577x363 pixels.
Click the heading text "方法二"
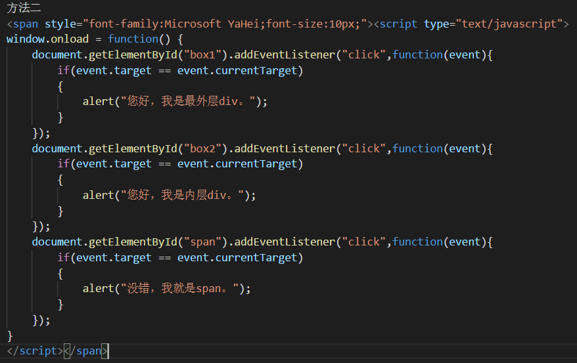point(24,8)
